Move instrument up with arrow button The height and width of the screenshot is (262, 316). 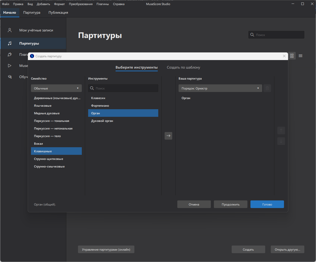tap(281, 130)
